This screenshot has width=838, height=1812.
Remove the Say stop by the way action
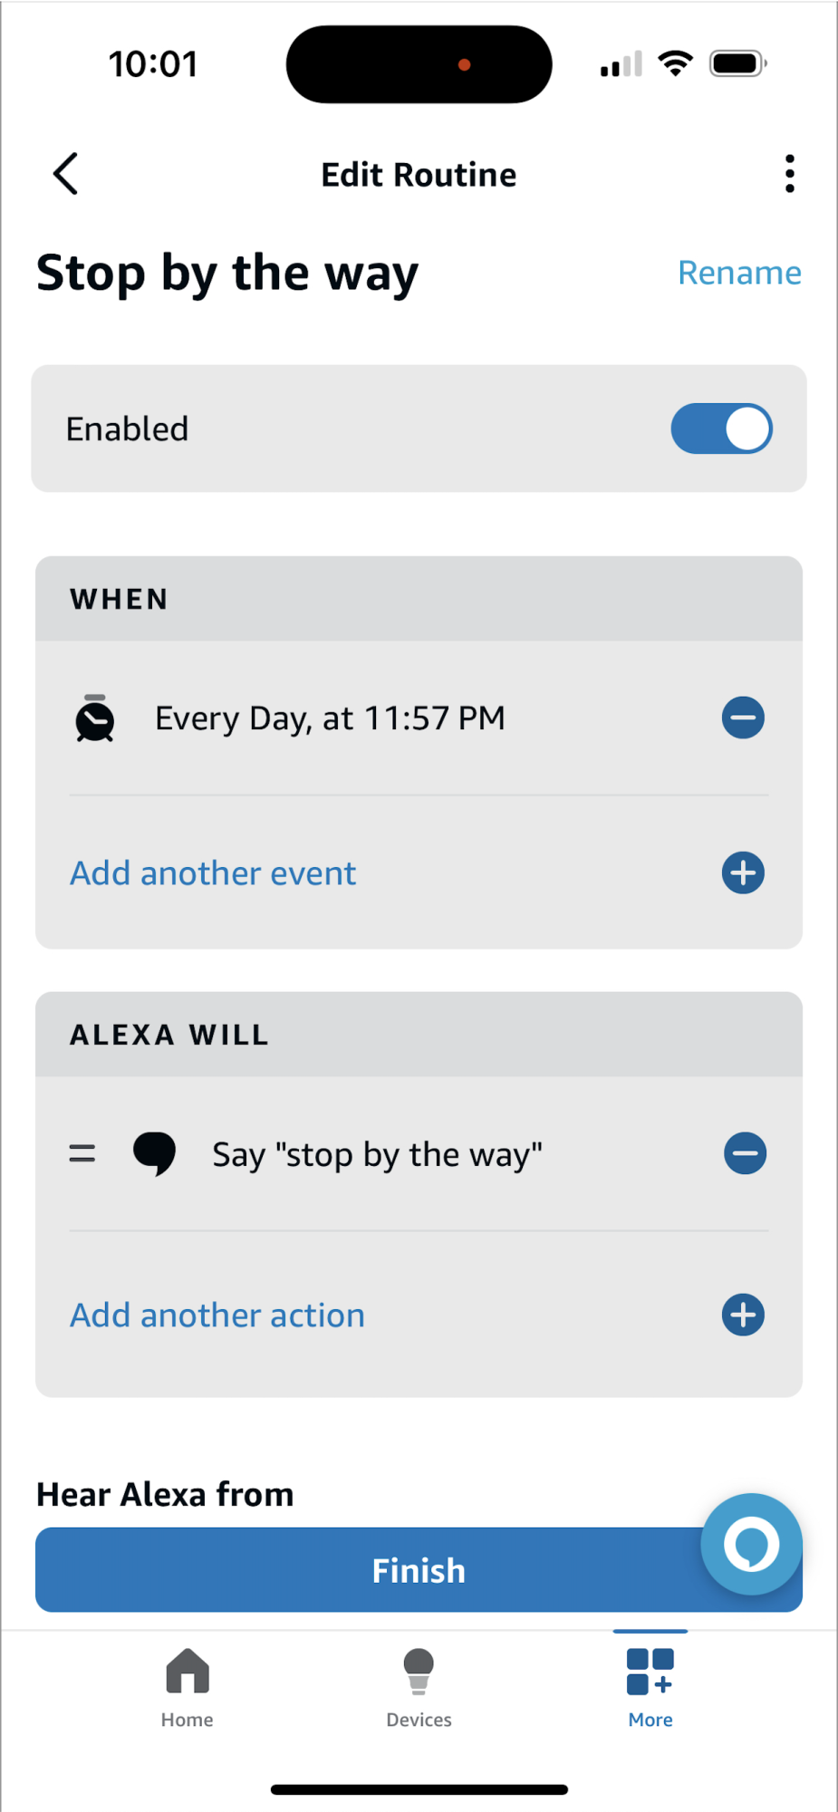click(745, 1153)
